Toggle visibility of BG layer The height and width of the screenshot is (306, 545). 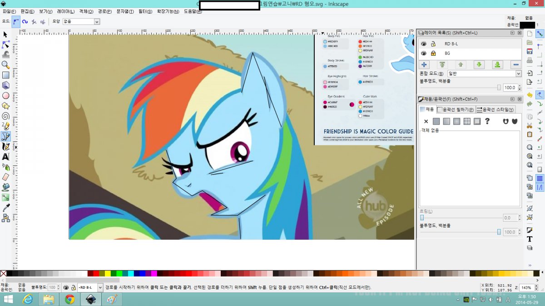pos(424,53)
